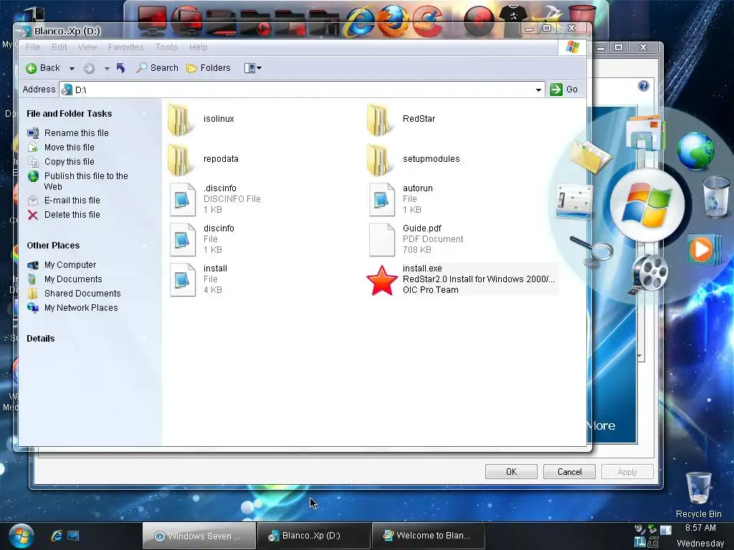This screenshot has width=734, height=550.
Task: Select the repodata folder icon
Action: (x=180, y=160)
